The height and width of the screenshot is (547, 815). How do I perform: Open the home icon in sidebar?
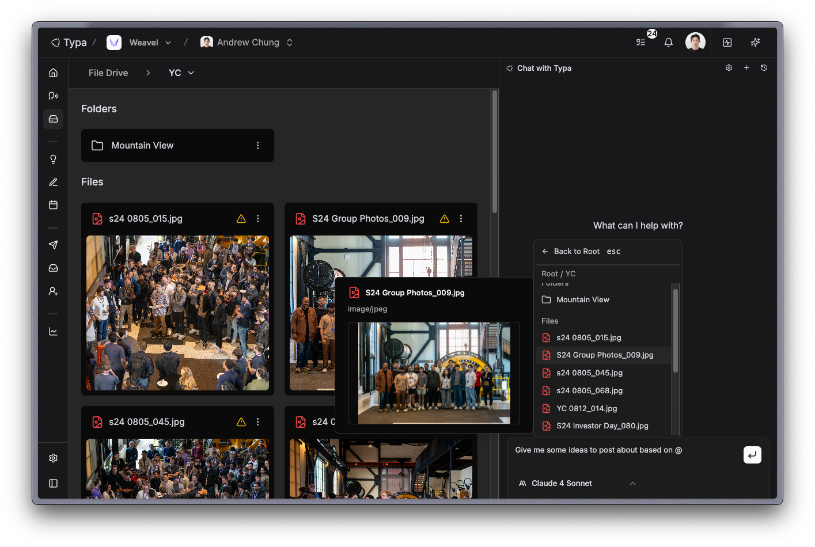pos(54,73)
